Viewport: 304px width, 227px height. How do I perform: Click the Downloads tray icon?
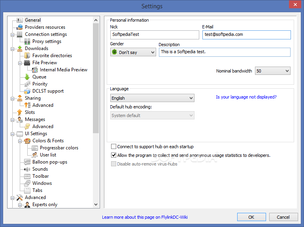(20, 48)
